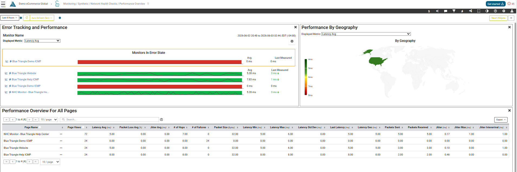
Task: Open Displayed Metric dropdown in Error Tracking
Action: point(42,41)
